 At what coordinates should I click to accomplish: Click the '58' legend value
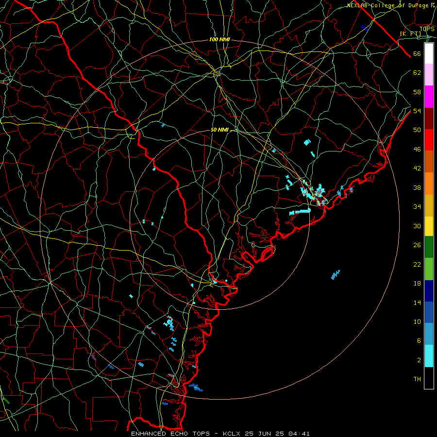tap(417, 92)
